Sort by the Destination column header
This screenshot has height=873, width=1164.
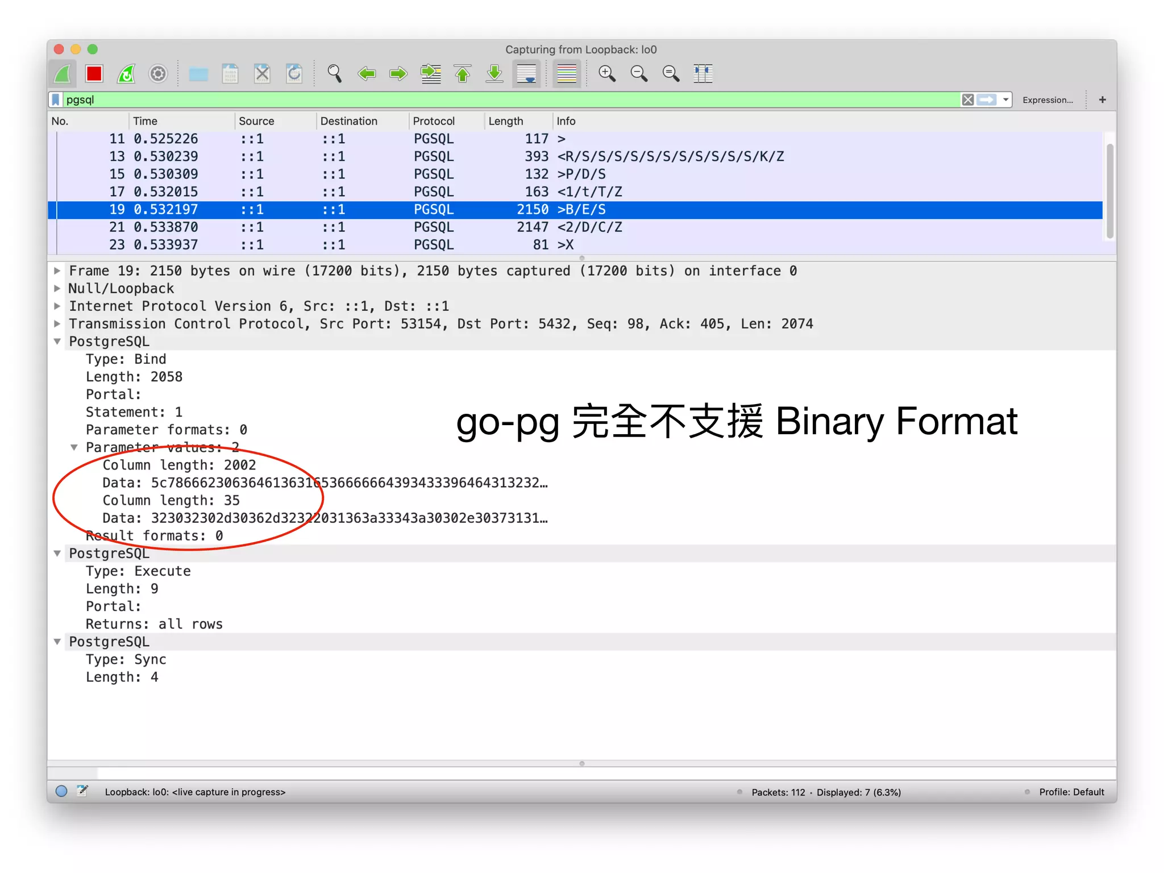pos(362,121)
